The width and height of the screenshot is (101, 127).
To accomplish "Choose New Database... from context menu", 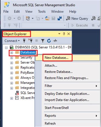I will click(x=68, y=58).
